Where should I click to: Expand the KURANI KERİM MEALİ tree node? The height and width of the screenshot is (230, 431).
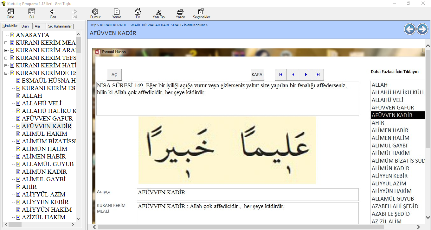click(6, 43)
